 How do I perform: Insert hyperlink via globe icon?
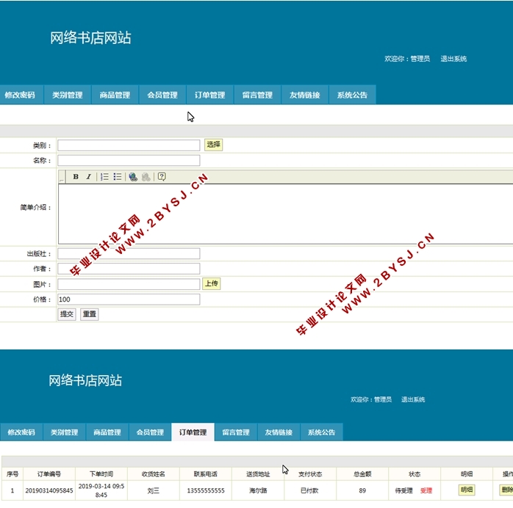[133, 177]
